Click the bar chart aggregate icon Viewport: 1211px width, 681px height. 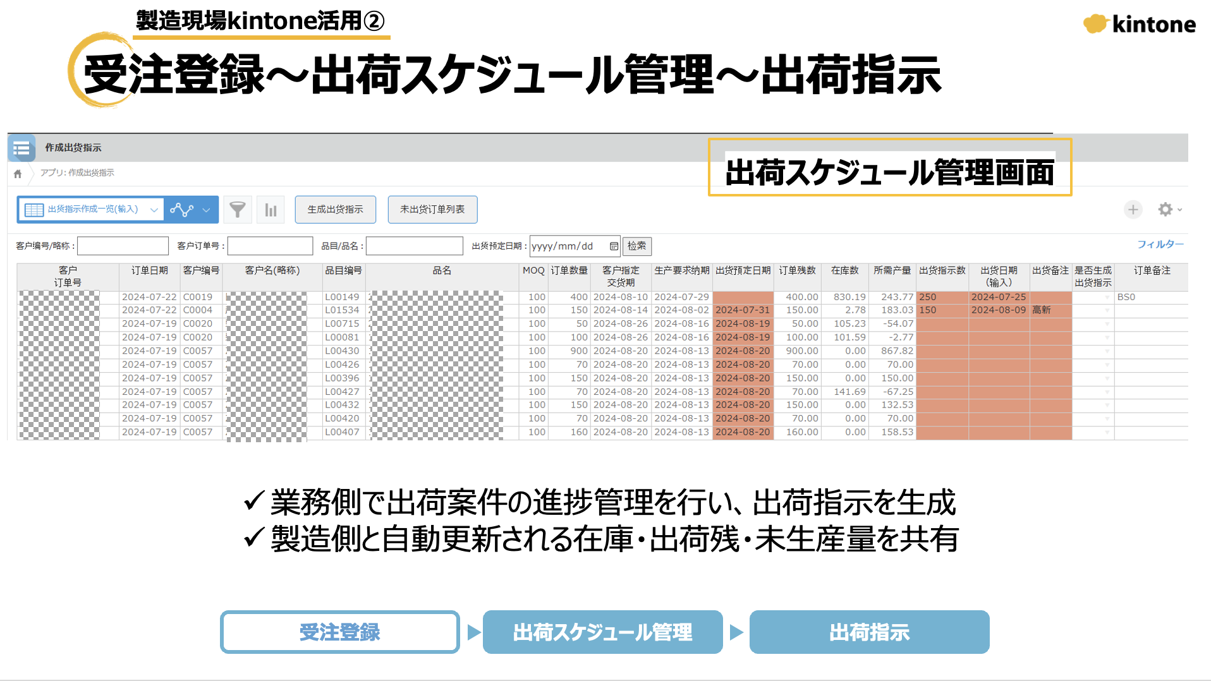pyautogui.click(x=271, y=210)
